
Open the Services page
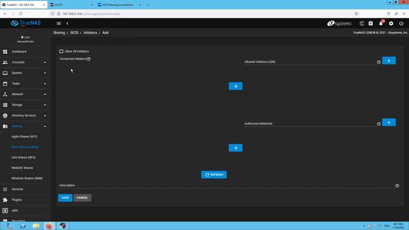[x=26, y=189]
